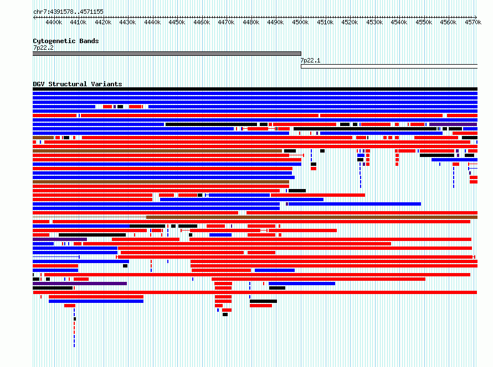
Task: Choose the 4540k scale marker
Action: click(399, 22)
